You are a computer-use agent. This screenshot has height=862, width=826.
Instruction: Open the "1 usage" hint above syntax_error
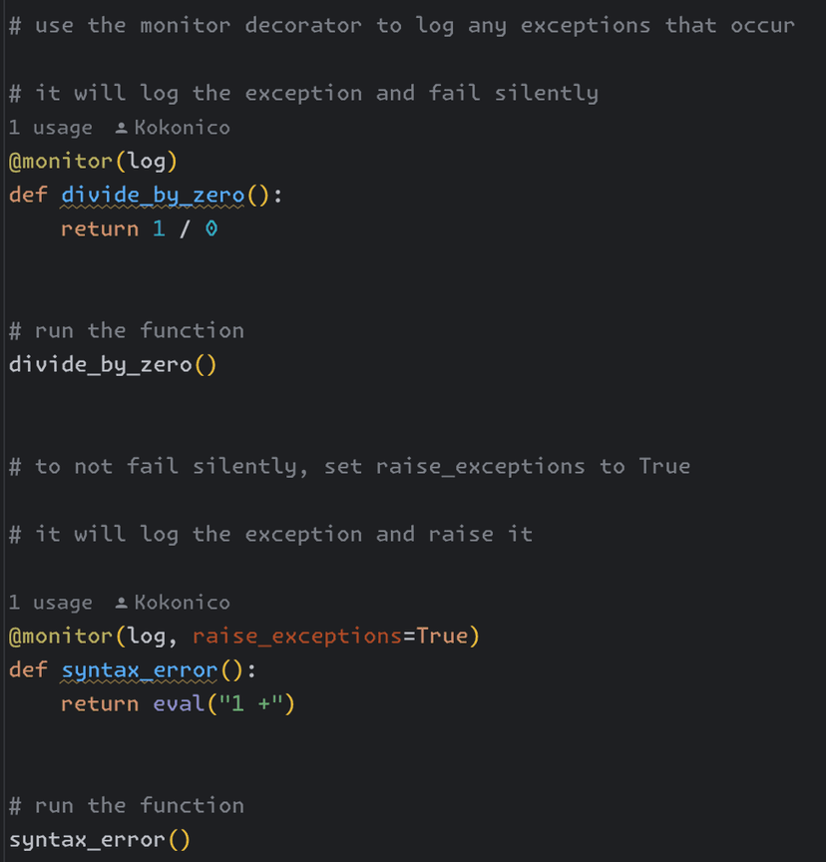pos(50,603)
